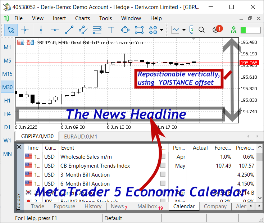Screen dimensions: 264x223
Task: Sort by the Actual column header
Action: (198, 148)
